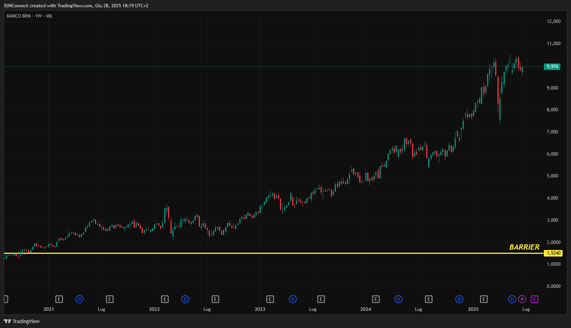Screen dimensions: 571x328
Task: Click the green 9,976 current price label
Action: pyautogui.click(x=552, y=67)
